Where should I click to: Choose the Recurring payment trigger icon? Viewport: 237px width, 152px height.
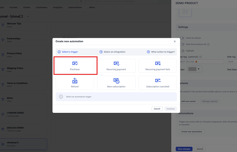tap(116, 63)
